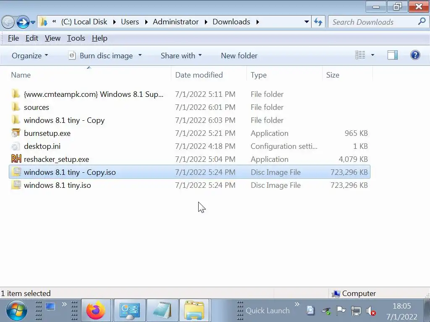Screen dimensions: 430x322
Task: Open address bar history dropdown
Action: (x=307, y=22)
